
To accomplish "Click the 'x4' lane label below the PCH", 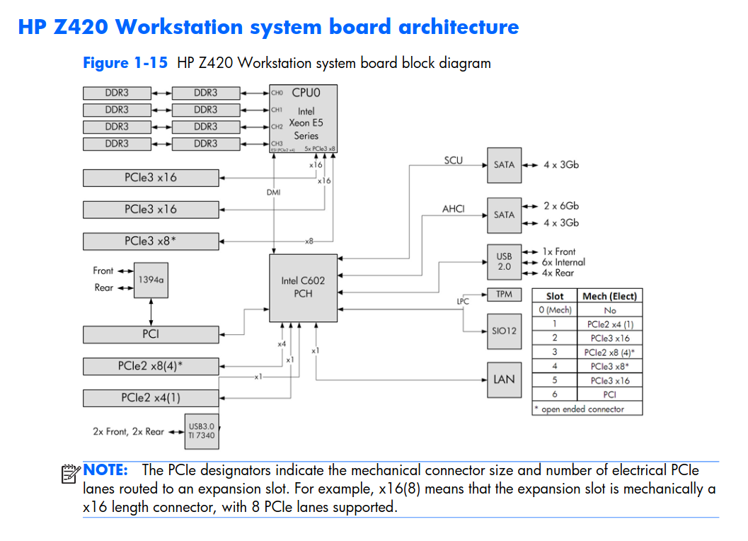I will (x=282, y=344).
